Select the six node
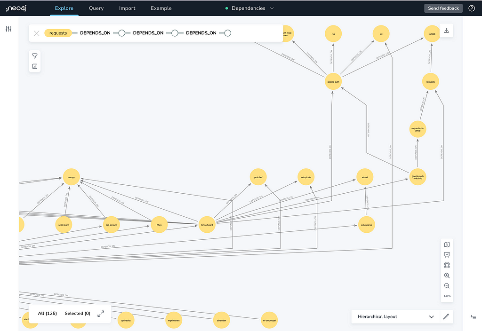This screenshot has width=482, height=331. click(381, 34)
